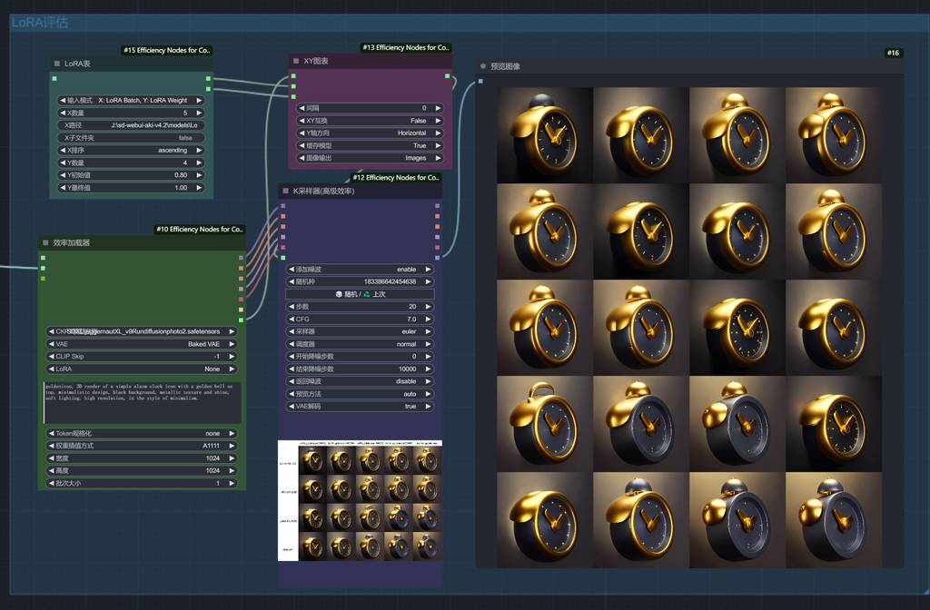Click the #16 node badge on 预览图像

893,54
